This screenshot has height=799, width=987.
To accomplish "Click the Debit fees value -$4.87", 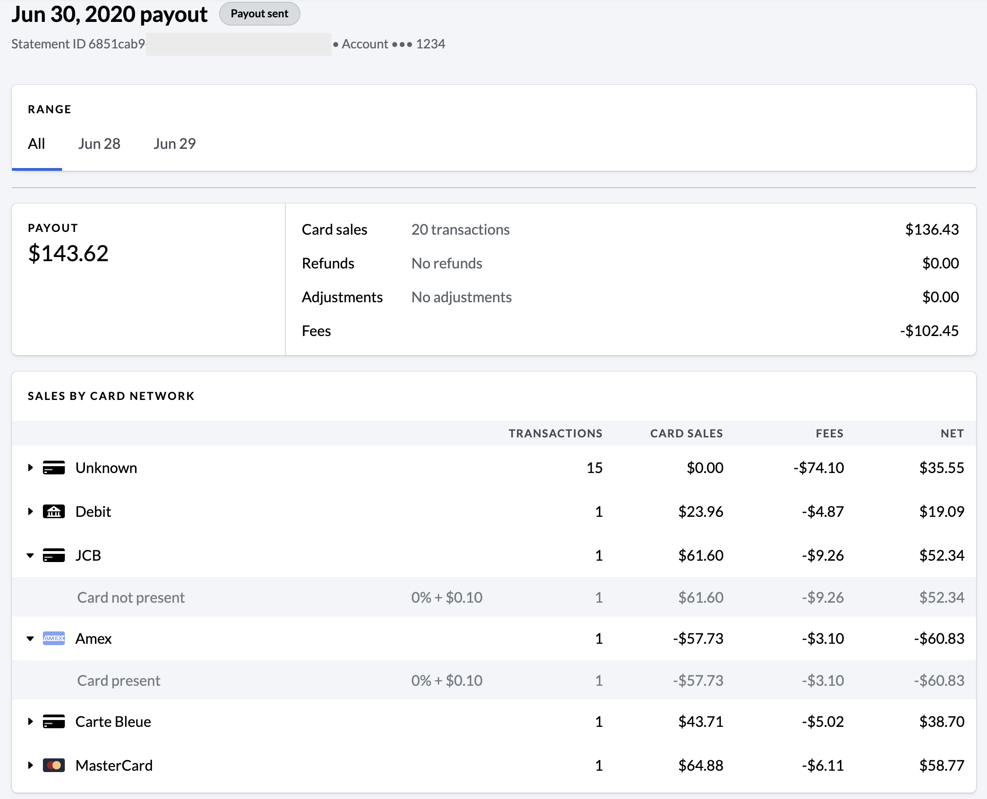I will pyautogui.click(x=823, y=511).
